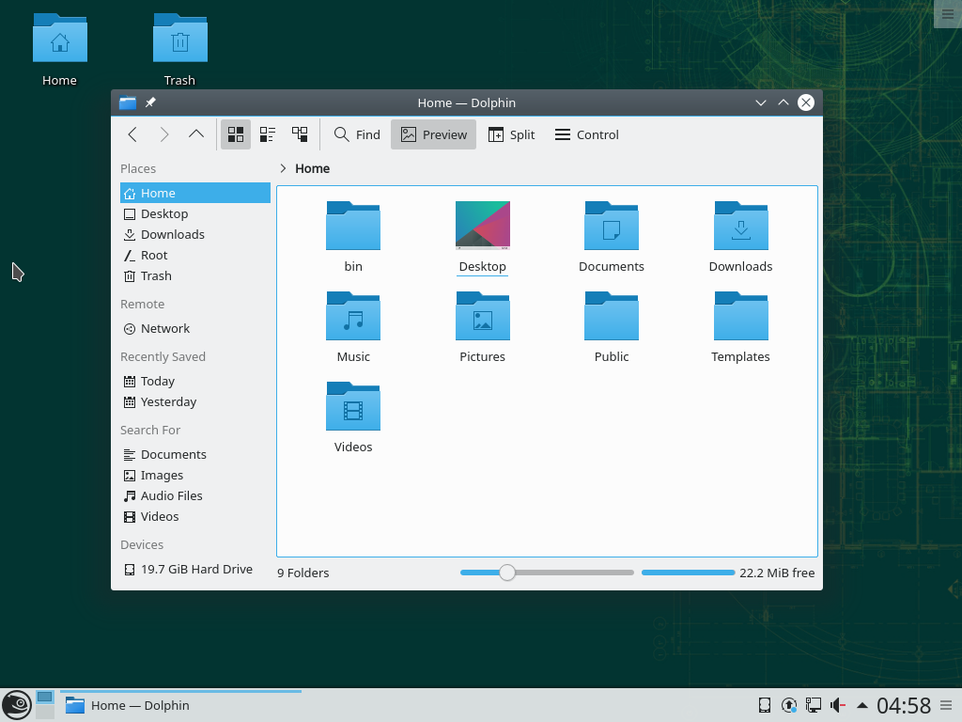This screenshot has width=962, height=722.
Task: Toggle the window pin (keep on all desktops)
Action: (150, 102)
